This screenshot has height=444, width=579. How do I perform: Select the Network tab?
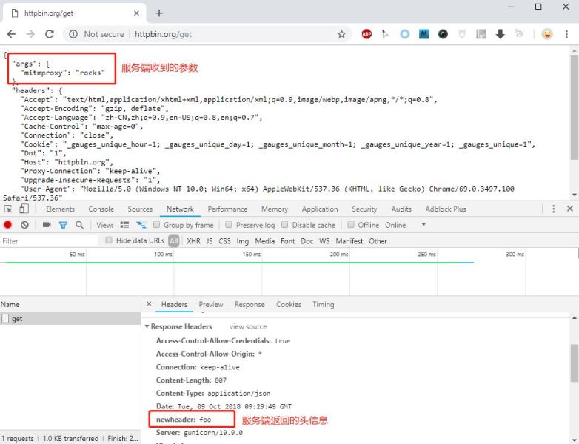click(x=180, y=209)
